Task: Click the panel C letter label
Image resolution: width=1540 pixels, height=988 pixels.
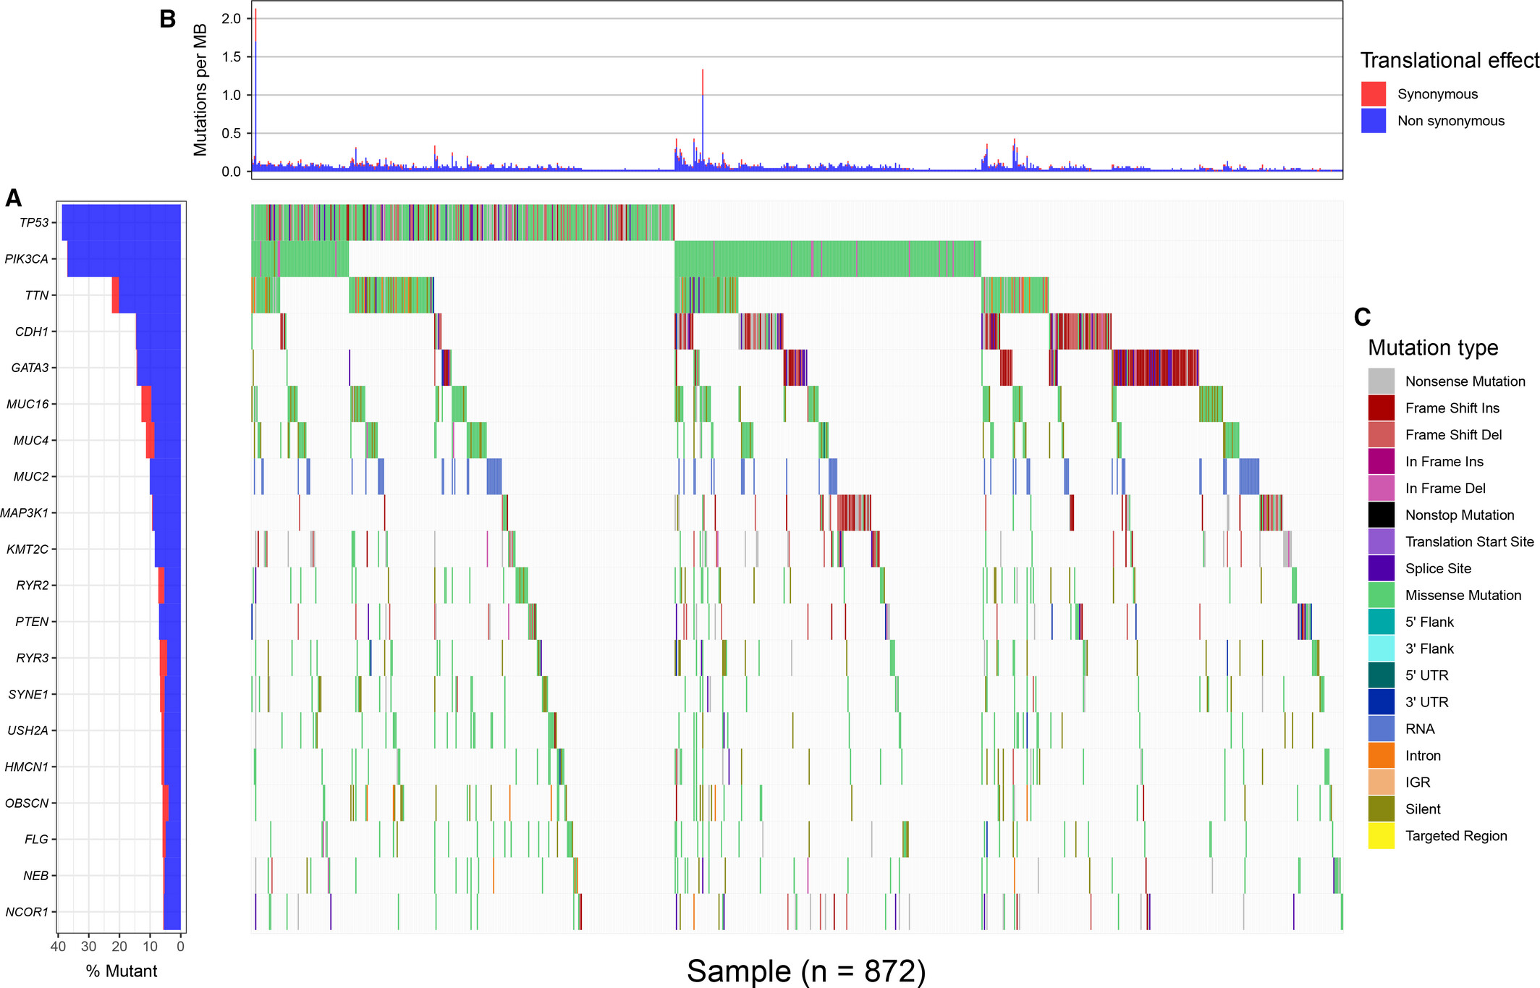Action: coord(1362,317)
